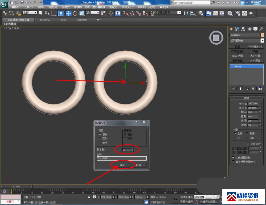Click the 半径 1 spinner arrows
This screenshot has width=266, height=205.
point(260,103)
